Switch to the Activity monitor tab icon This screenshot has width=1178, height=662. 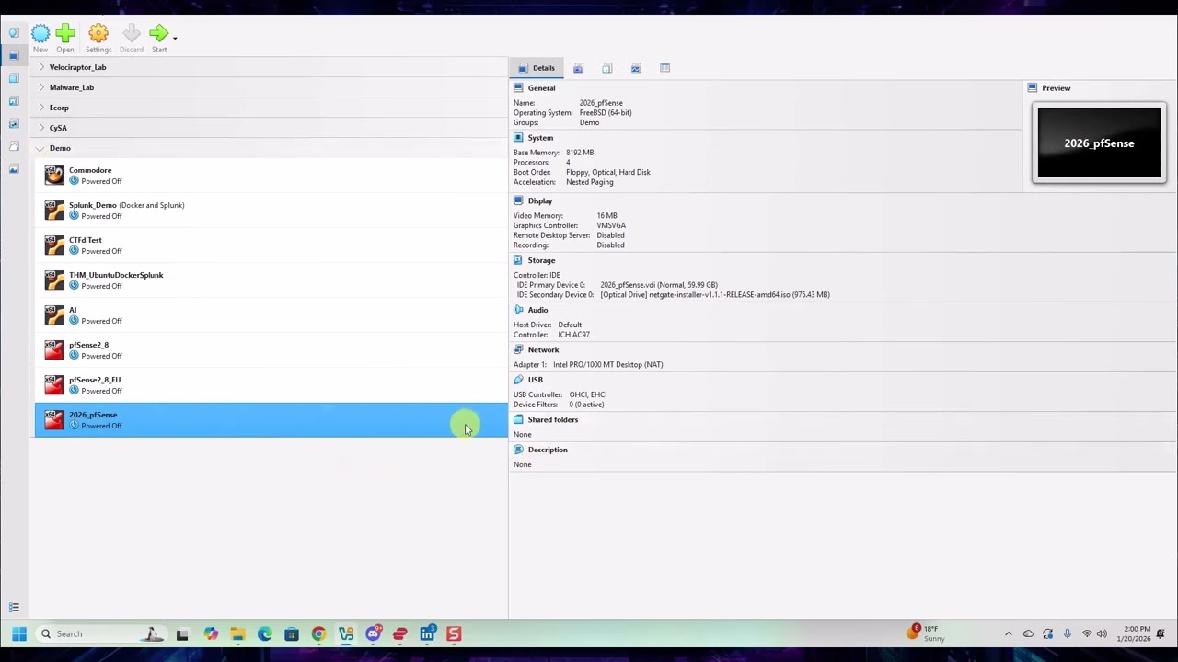(x=636, y=68)
